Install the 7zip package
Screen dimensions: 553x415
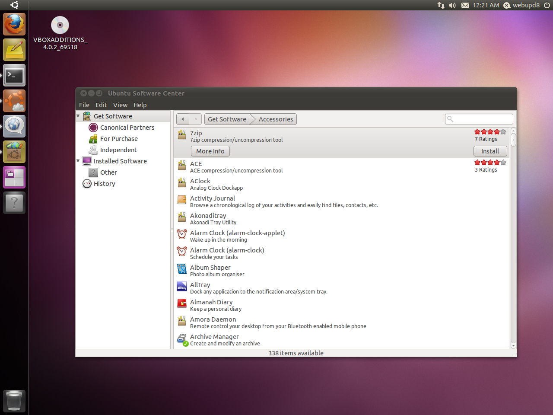coord(490,151)
